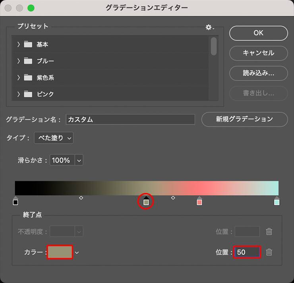This screenshot has width=294, height=283.
Task: Click the disabled opacity 位置 field
Action: coord(247,231)
